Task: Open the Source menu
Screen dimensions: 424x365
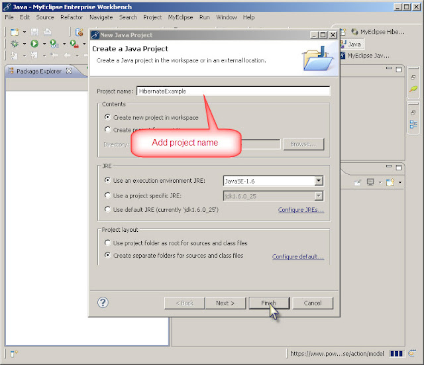Action: click(45, 17)
